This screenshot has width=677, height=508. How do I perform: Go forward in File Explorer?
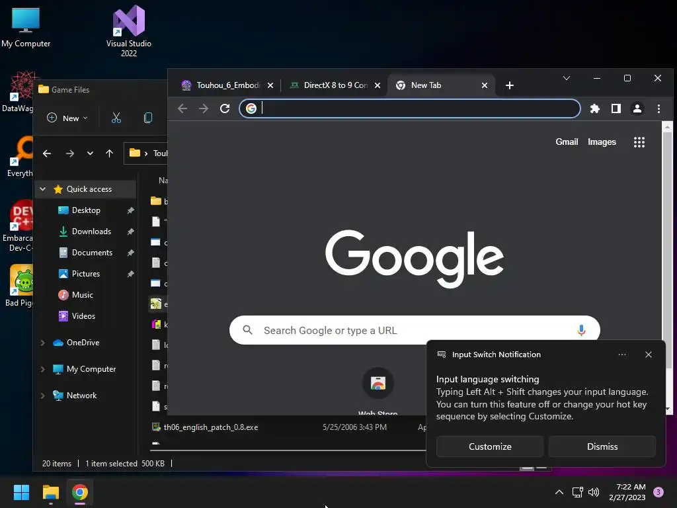(x=70, y=153)
